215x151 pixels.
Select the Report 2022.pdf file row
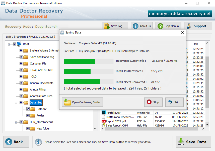coord(153,121)
